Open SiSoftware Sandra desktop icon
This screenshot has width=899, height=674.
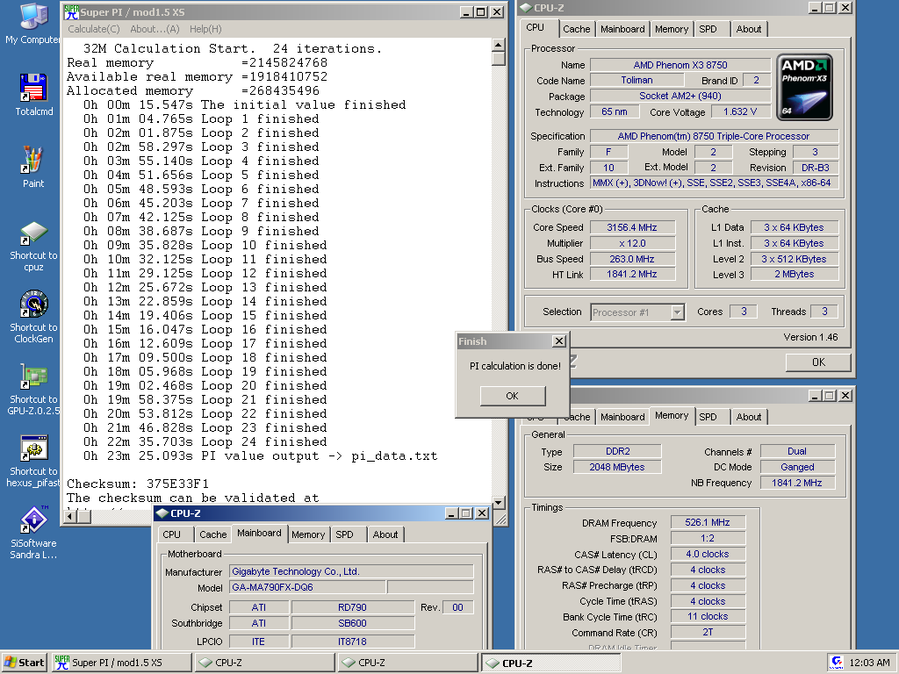(33, 533)
